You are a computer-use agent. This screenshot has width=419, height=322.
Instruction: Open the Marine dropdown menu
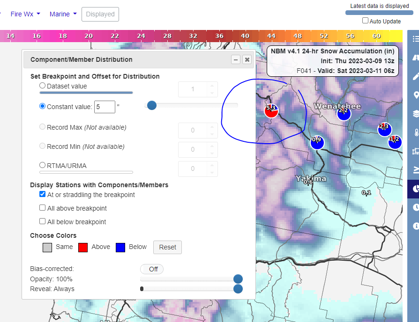click(x=63, y=14)
